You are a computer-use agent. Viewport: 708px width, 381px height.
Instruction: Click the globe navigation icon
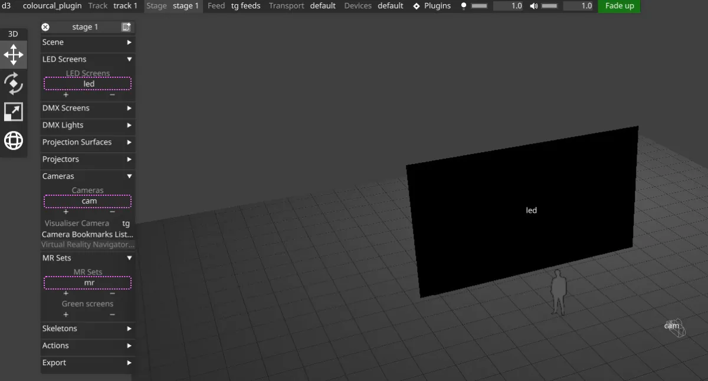click(14, 140)
